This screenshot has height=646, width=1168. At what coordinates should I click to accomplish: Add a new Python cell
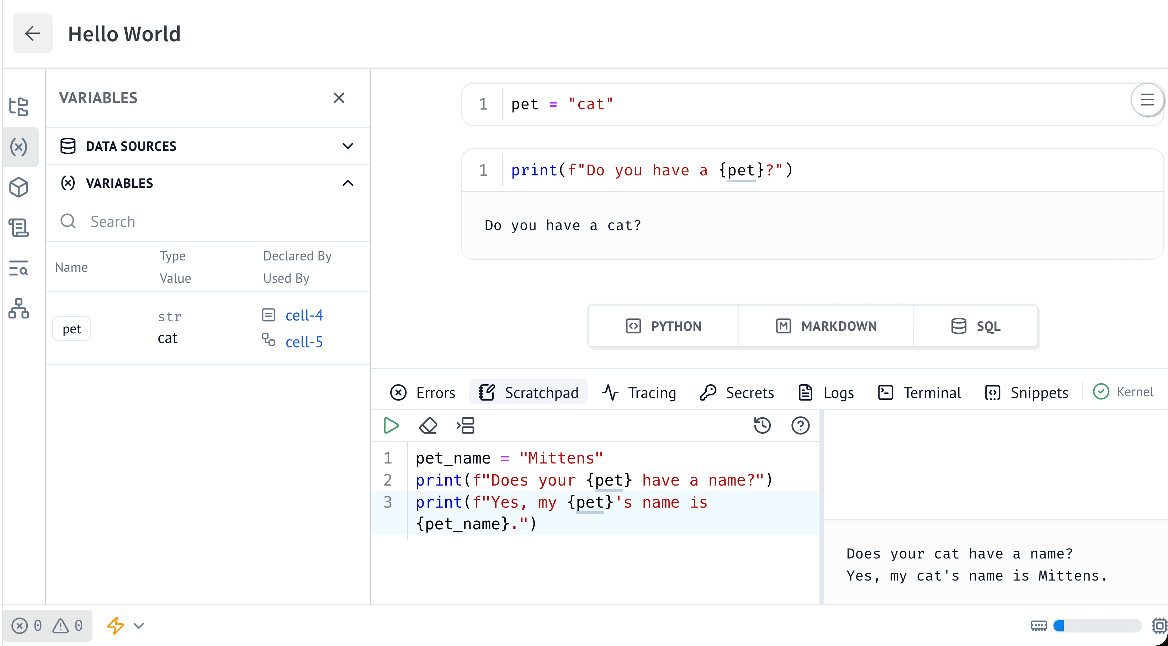coord(663,326)
